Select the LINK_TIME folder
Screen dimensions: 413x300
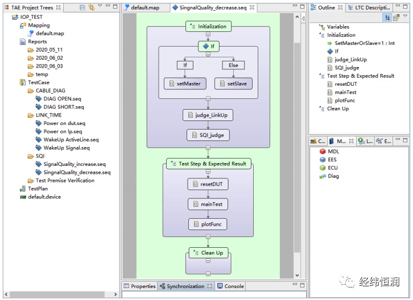click(45, 115)
